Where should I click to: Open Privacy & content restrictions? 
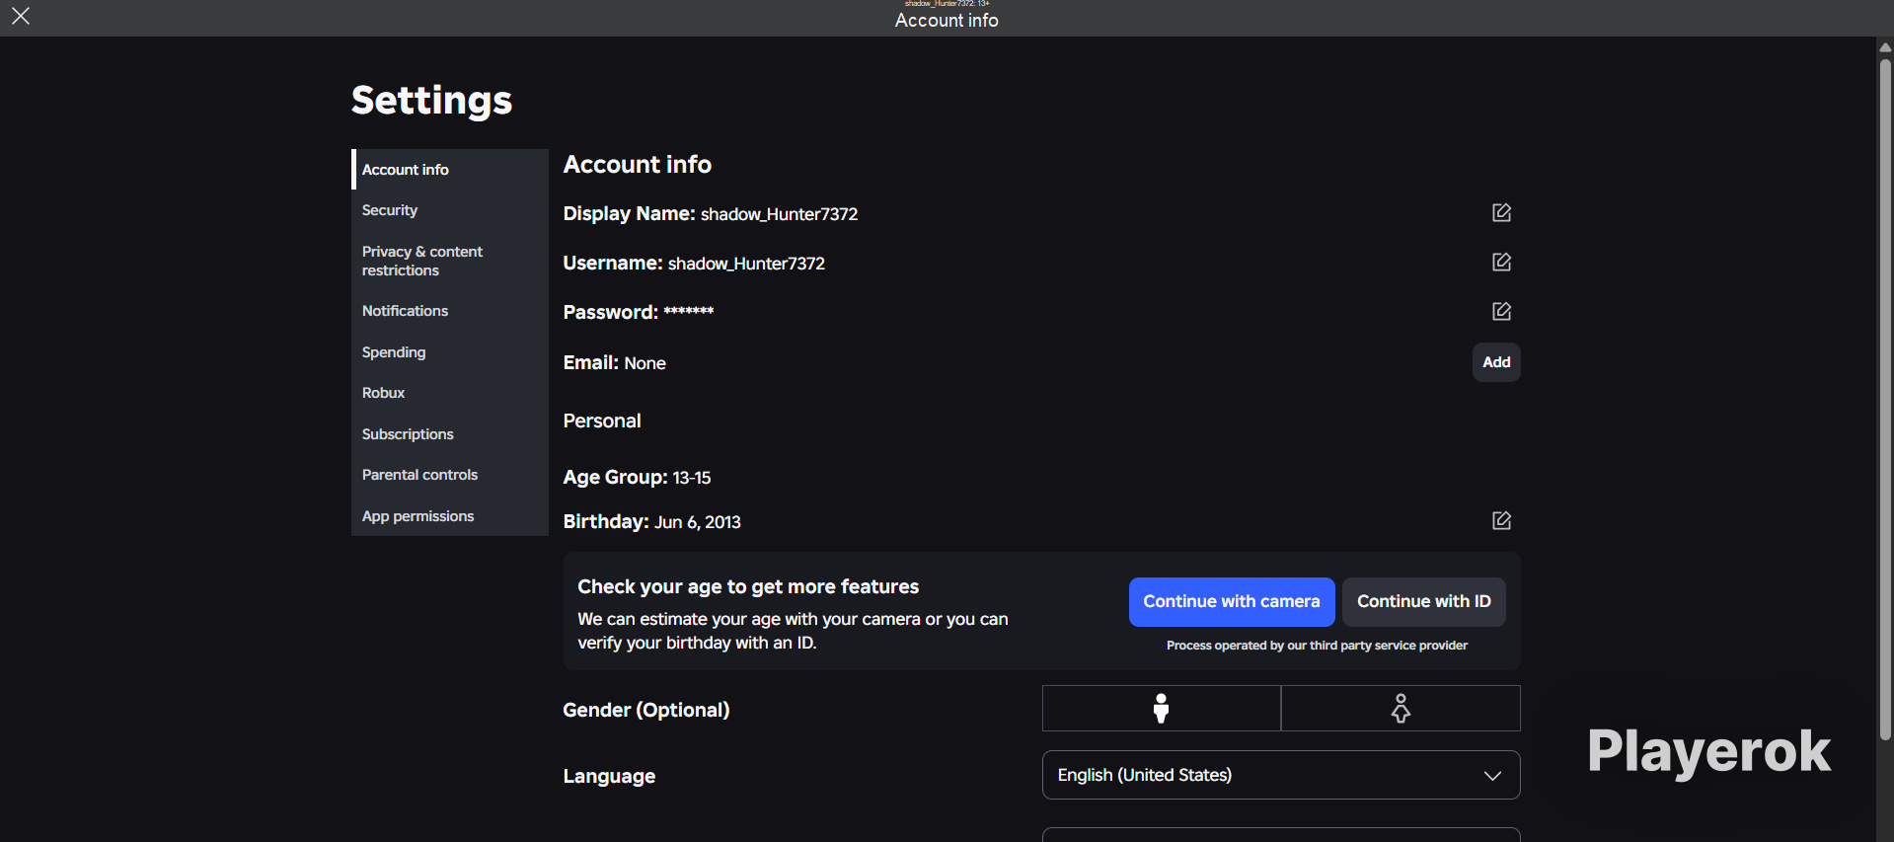pos(450,261)
